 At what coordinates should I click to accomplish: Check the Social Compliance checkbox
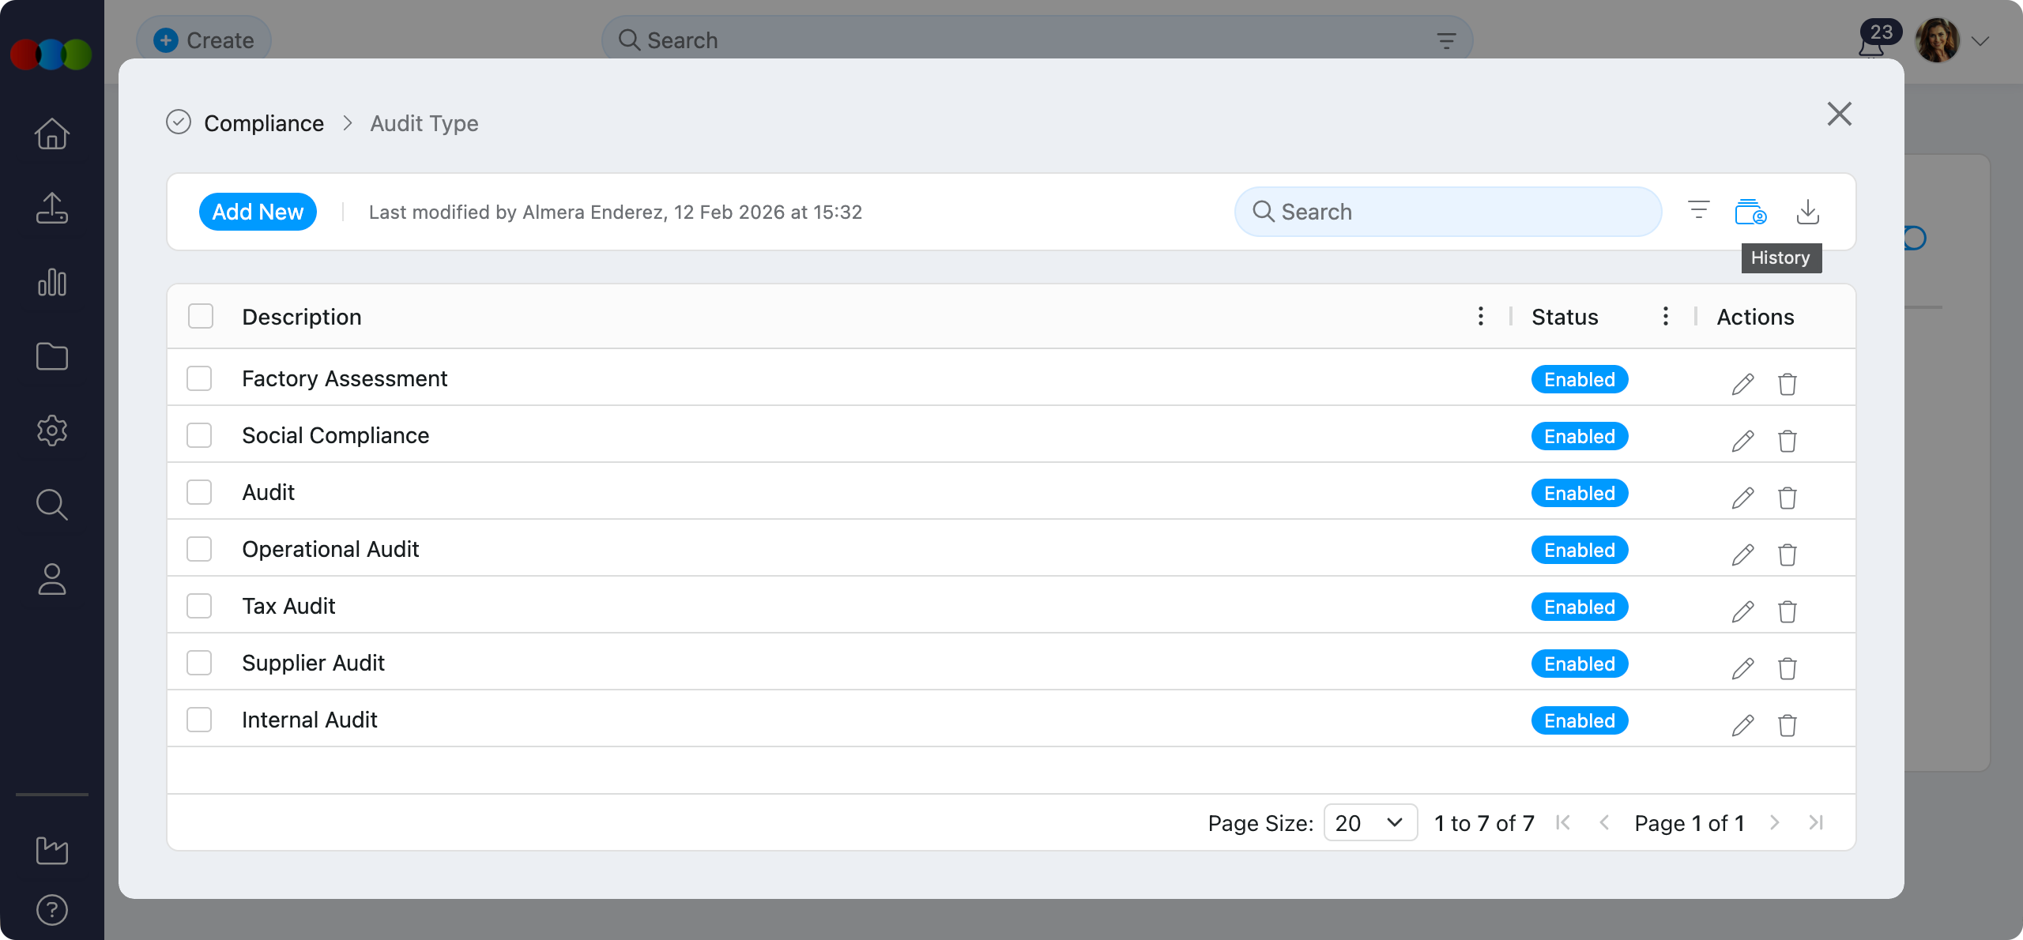coord(199,435)
